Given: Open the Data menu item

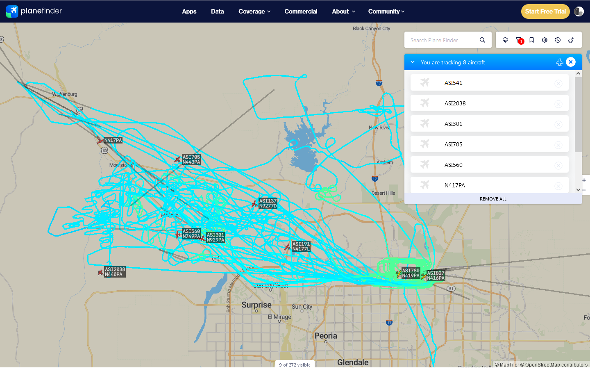Looking at the screenshot, I should pos(218,11).
